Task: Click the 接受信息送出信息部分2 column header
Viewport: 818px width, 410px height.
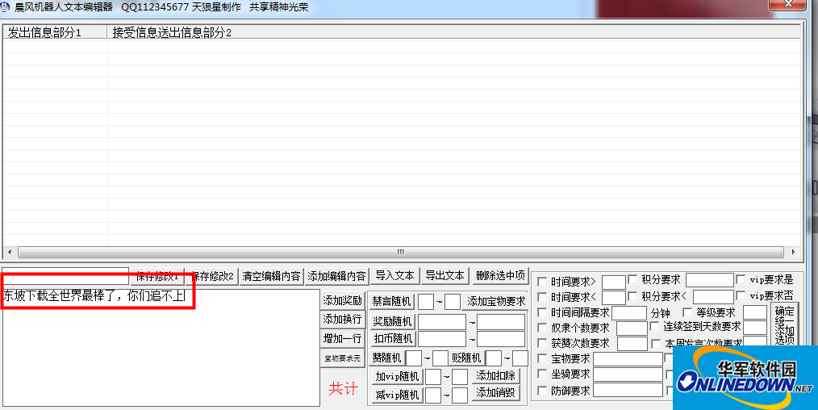Action: (x=454, y=32)
